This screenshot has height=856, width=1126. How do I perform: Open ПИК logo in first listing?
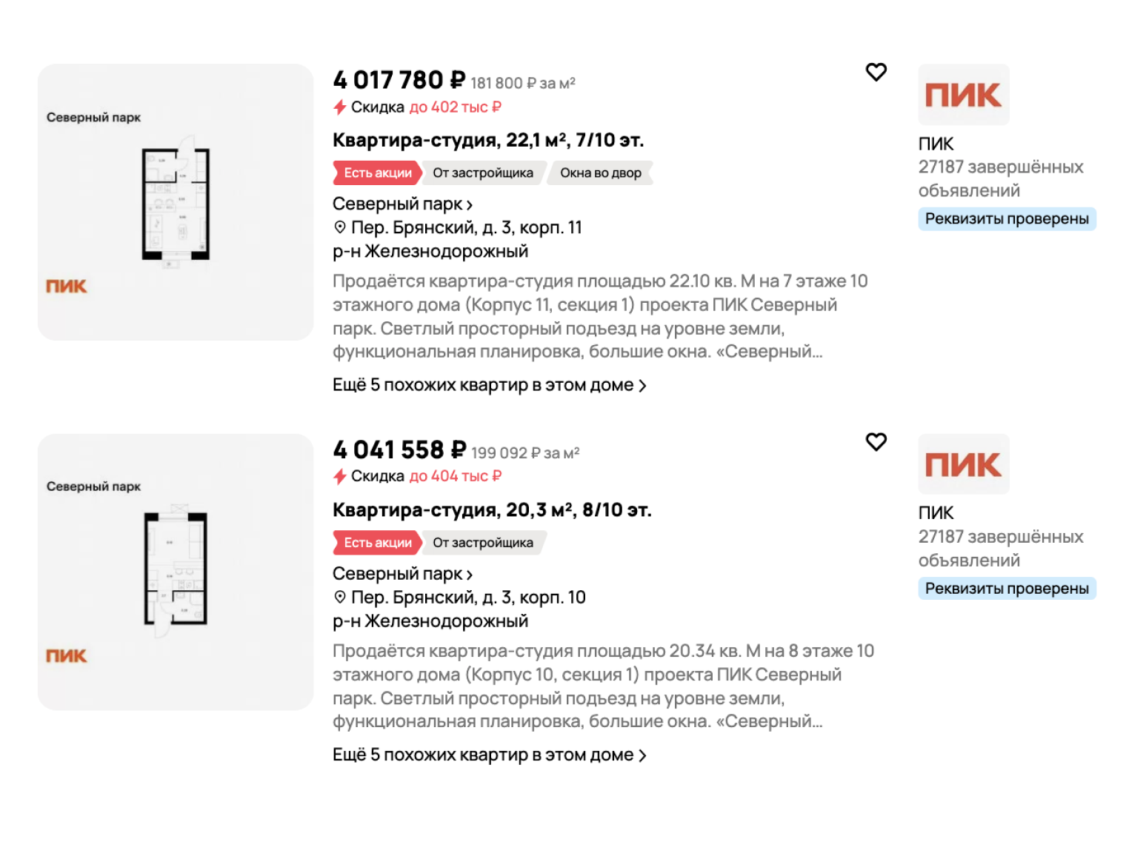(964, 95)
